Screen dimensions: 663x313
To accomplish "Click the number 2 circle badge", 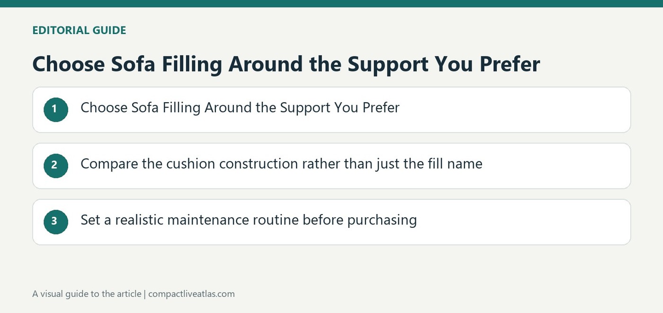I will tap(56, 165).
